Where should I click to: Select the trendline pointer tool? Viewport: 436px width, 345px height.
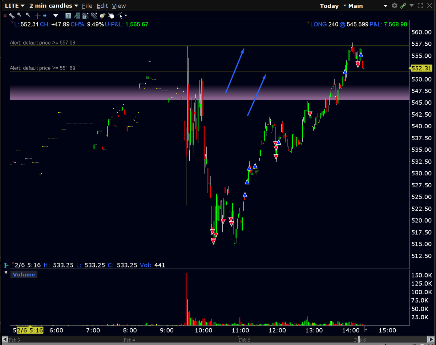pos(120,16)
